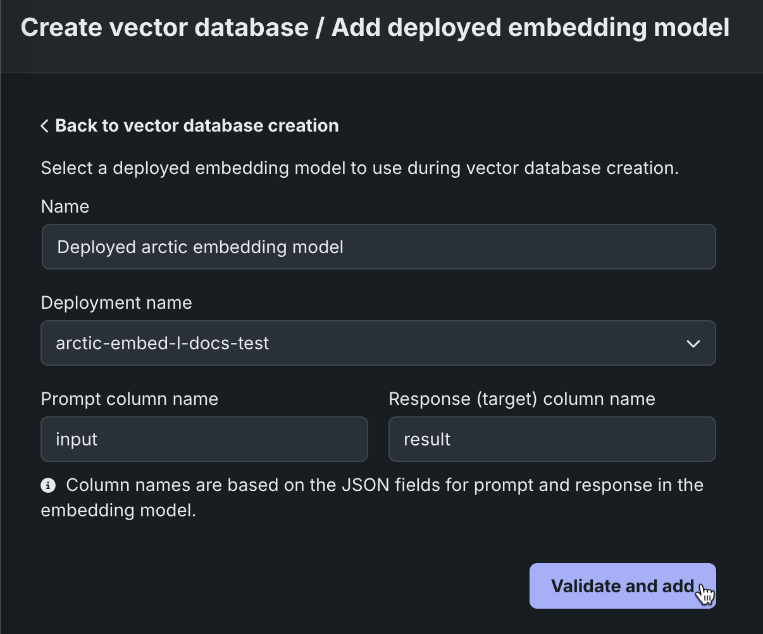The image size is (763, 634).
Task: Click 'Create vector database' in the header
Action: coord(164,28)
